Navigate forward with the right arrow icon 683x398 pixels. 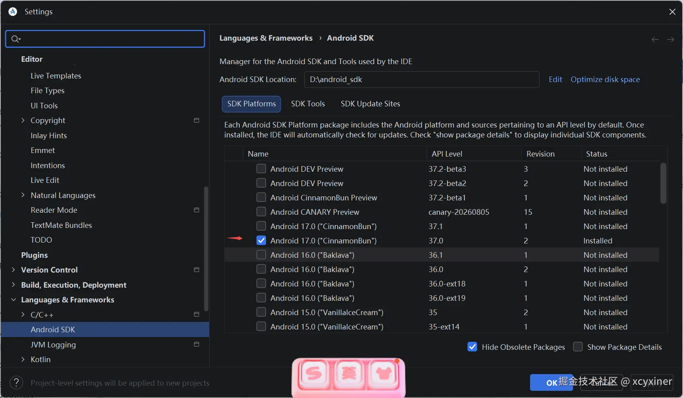pos(671,39)
